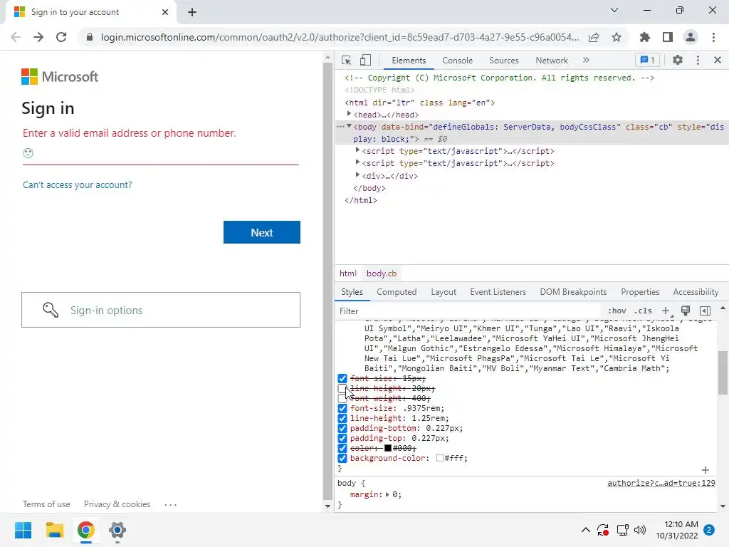The width and height of the screenshot is (729, 547).
Task: Open color picker for the #fff swatch
Action: [439, 458]
